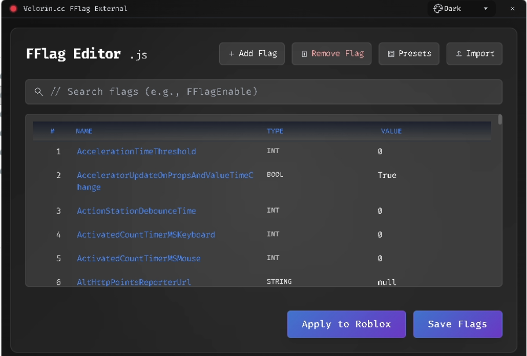Click the BOOL type in row 2
Screen dimensions: 527x356
[275, 175]
